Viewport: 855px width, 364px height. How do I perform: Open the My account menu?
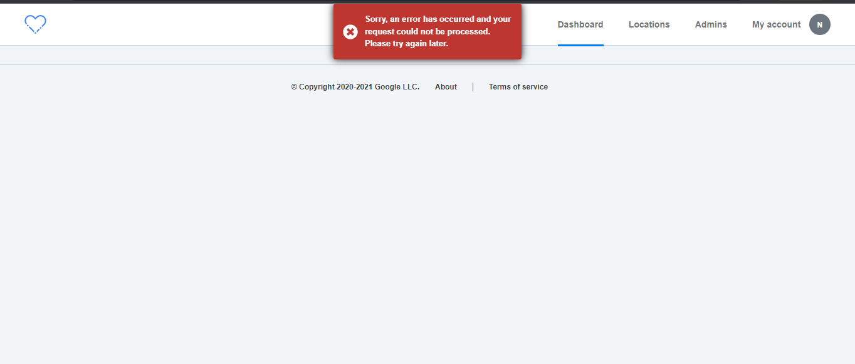click(777, 24)
